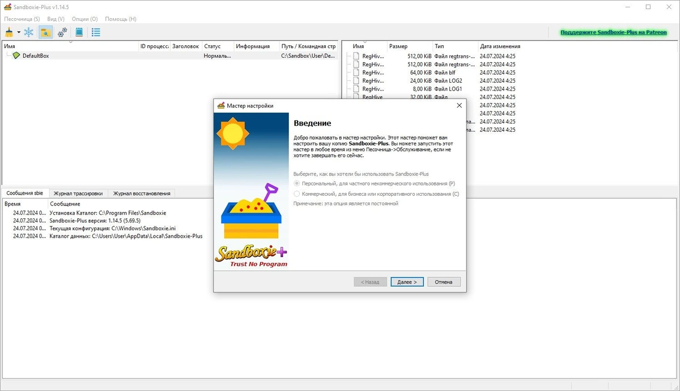
Task: Open the Опции (O) menu
Action: (85, 19)
